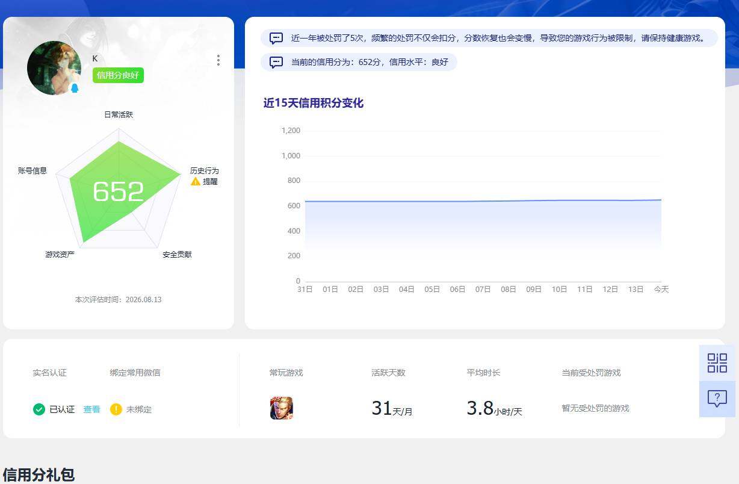This screenshot has height=484, width=739.
Task: Click the 安全贡献 radar axis label
Action: point(177,255)
